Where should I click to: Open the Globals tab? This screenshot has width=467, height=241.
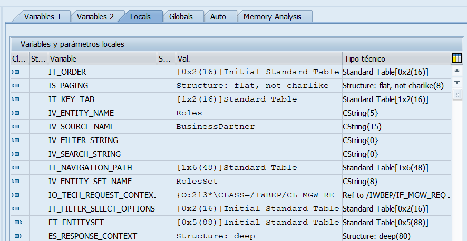[x=181, y=17]
